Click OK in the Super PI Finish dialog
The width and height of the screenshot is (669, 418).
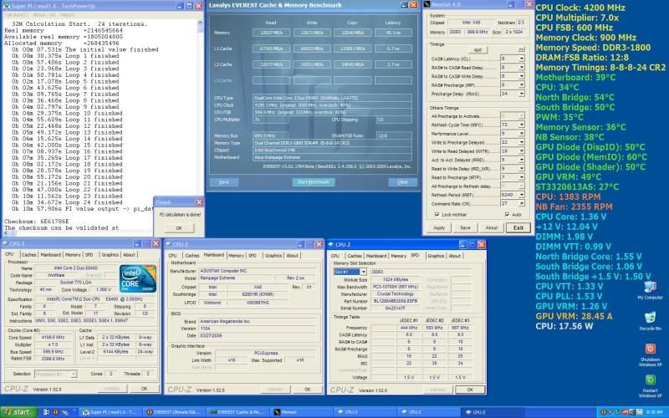(179, 228)
